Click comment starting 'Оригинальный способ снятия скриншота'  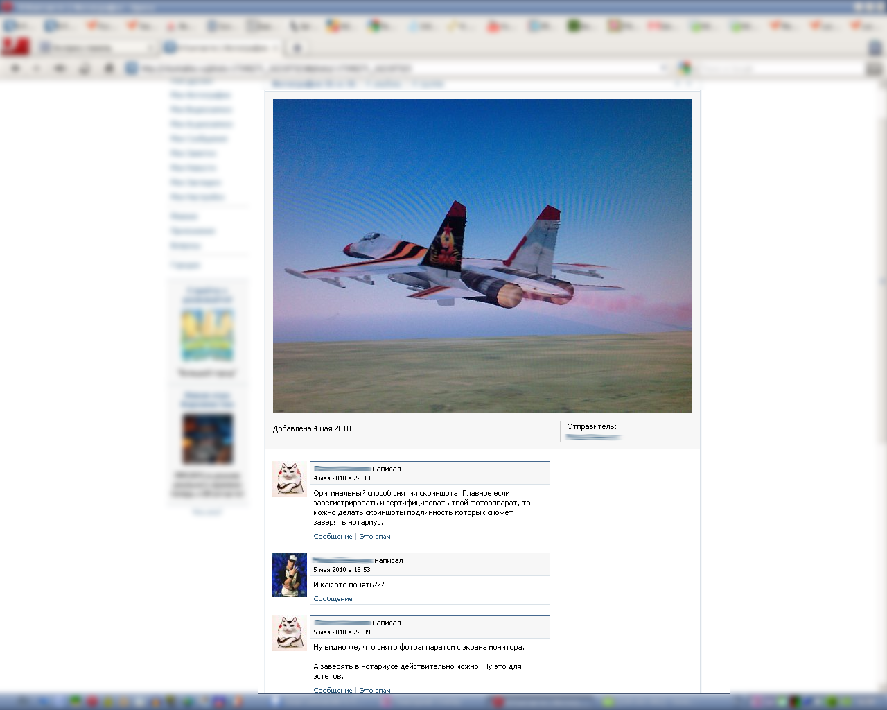coord(422,508)
